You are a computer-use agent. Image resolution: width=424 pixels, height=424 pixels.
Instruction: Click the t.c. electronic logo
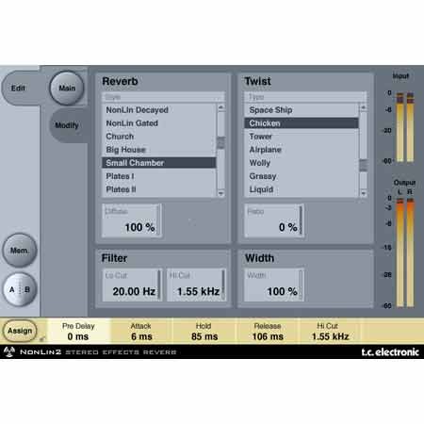390,352
